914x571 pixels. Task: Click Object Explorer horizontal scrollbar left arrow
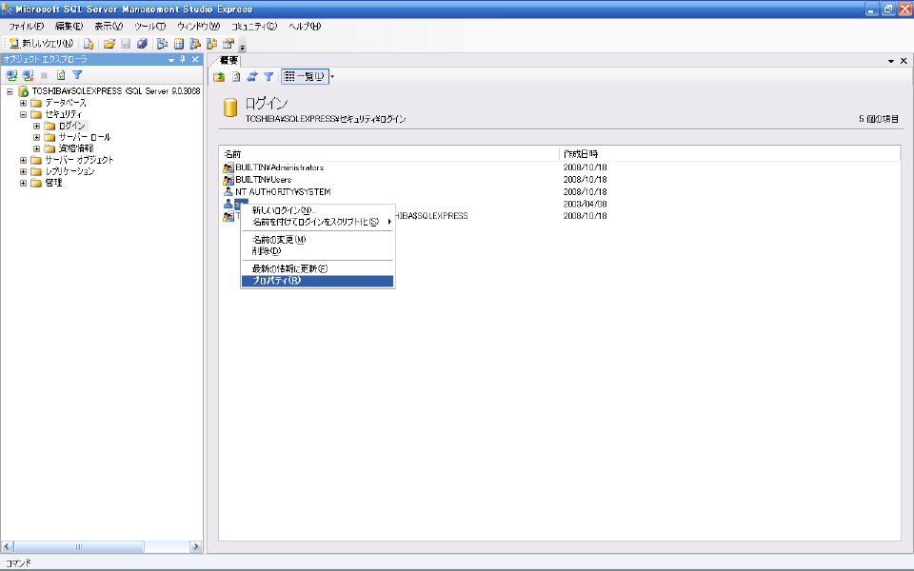[x=7, y=546]
